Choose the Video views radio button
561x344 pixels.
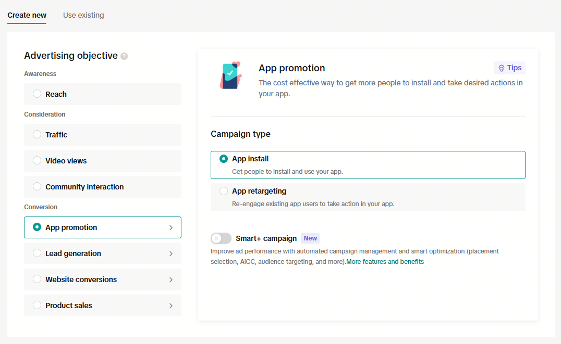coord(37,160)
